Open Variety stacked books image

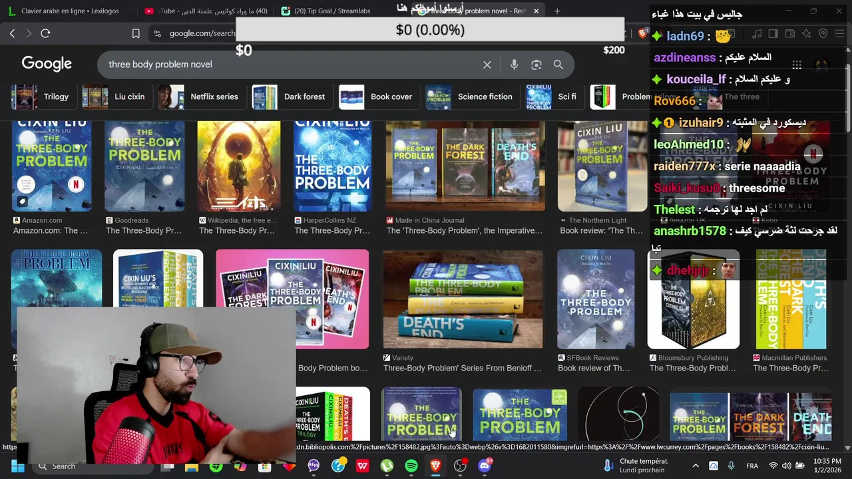[x=463, y=299]
